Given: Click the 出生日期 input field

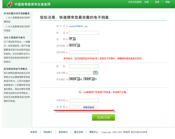Looking at the screenshot, I should click(x=81, y=73).
